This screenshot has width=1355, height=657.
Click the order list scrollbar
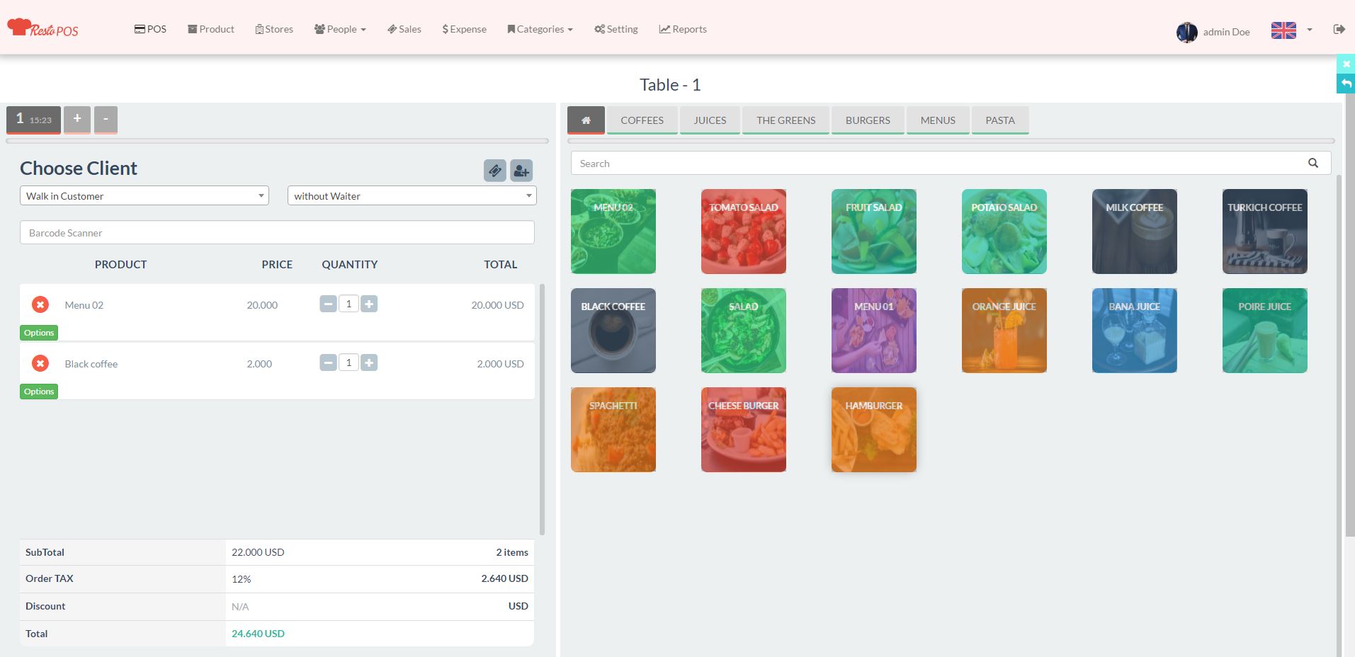click(x=543, y=409)
